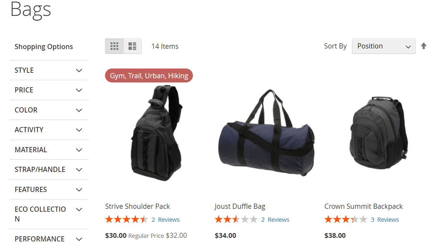Image resolution: width=436 pixels, height=245 pixels.
Task: Expand the PRICE filter option
Action: click(49, 90)
